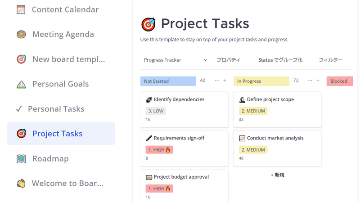This screenshot has height=202, width=360.
Task: Open Not Started column options menu
Action: (217, 81)
